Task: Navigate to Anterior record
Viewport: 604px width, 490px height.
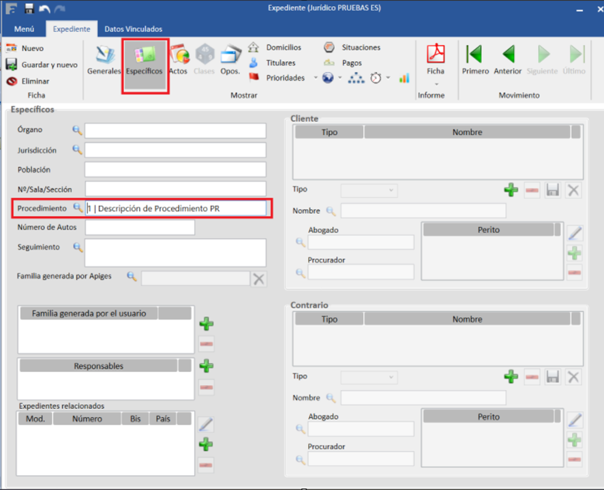Action: (x=508, y=59)
